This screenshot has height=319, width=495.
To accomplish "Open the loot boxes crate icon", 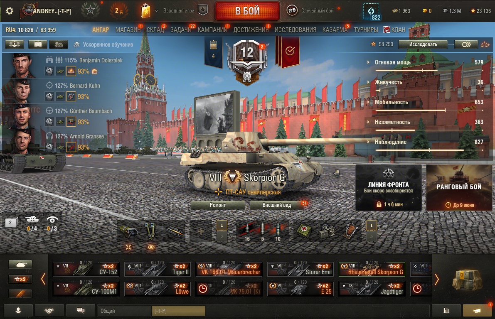I will [x=467, y=279].
